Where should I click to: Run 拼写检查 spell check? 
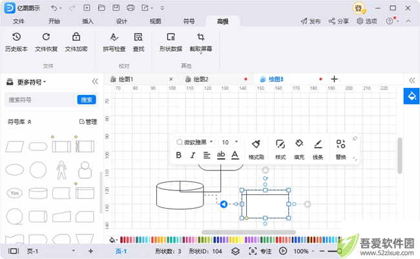click(114, 42)
